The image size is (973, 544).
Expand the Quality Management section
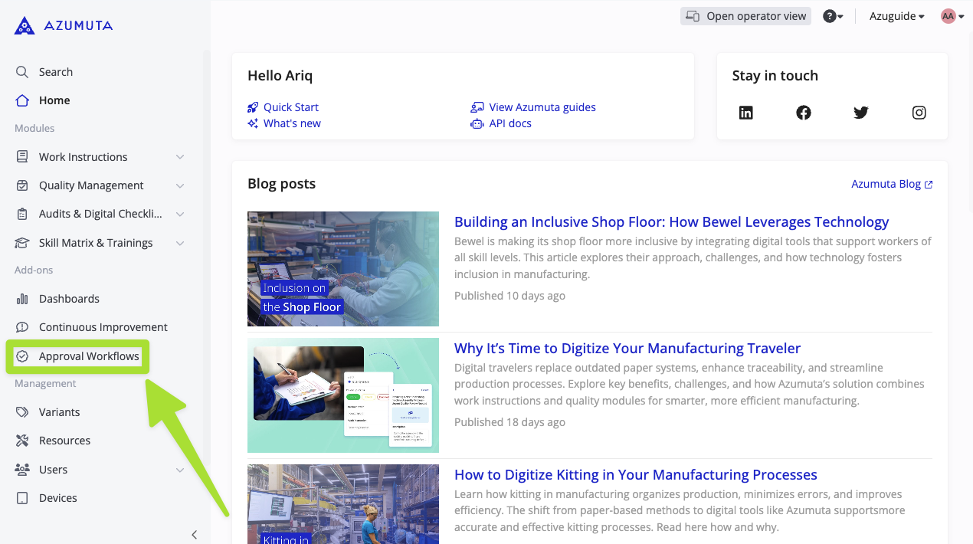point(179,185)
